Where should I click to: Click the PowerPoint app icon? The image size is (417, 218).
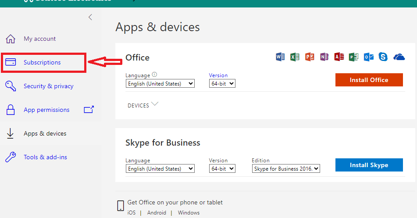(310, 57)
